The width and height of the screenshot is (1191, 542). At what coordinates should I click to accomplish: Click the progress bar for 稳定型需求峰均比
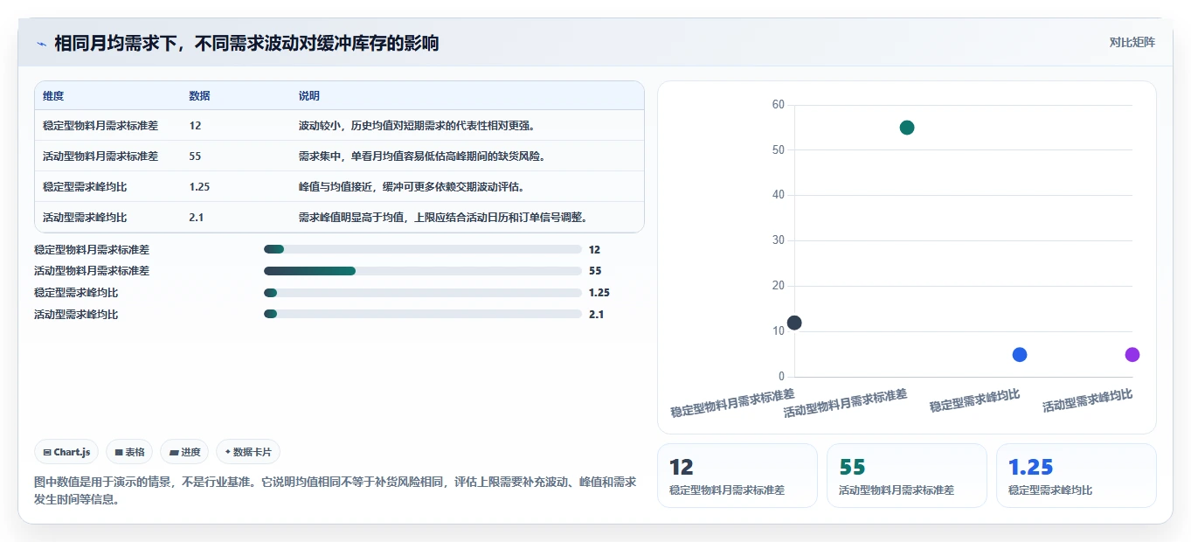click(423, 293)
